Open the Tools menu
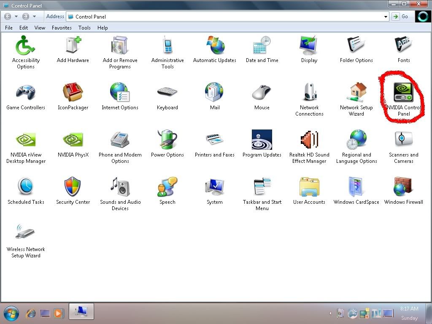Viewport: 432px width, 324px height. (x=84, y=28)
